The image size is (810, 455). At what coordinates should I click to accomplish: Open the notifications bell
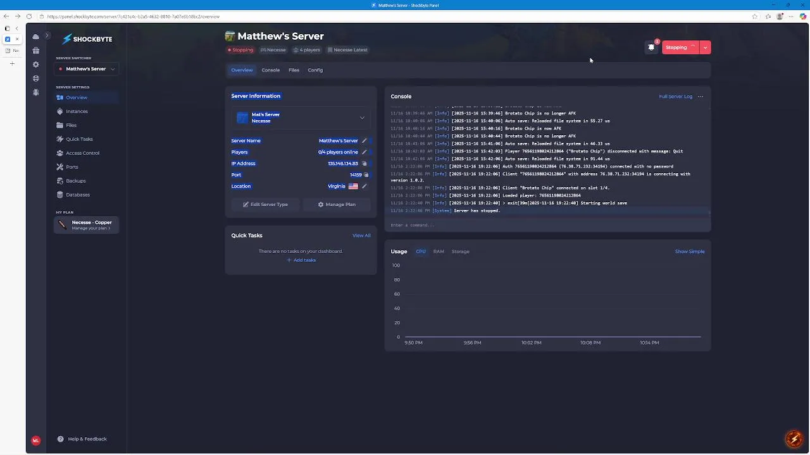[x=651, y=47]
